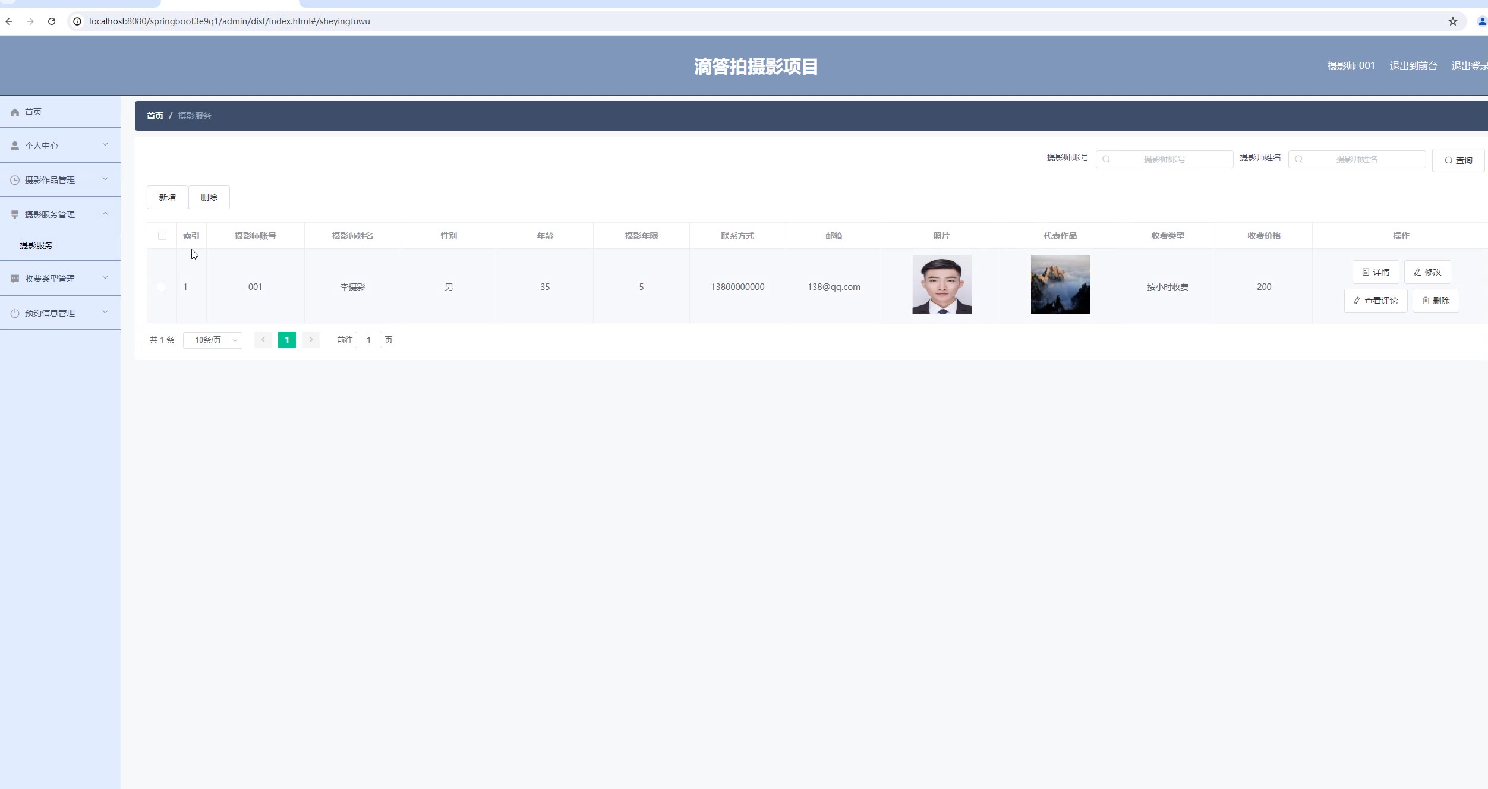Click the chat icon beside 收费类型管理
Image resolution: width=1488 pixels, height=789 pixels.
coord(15,279)
